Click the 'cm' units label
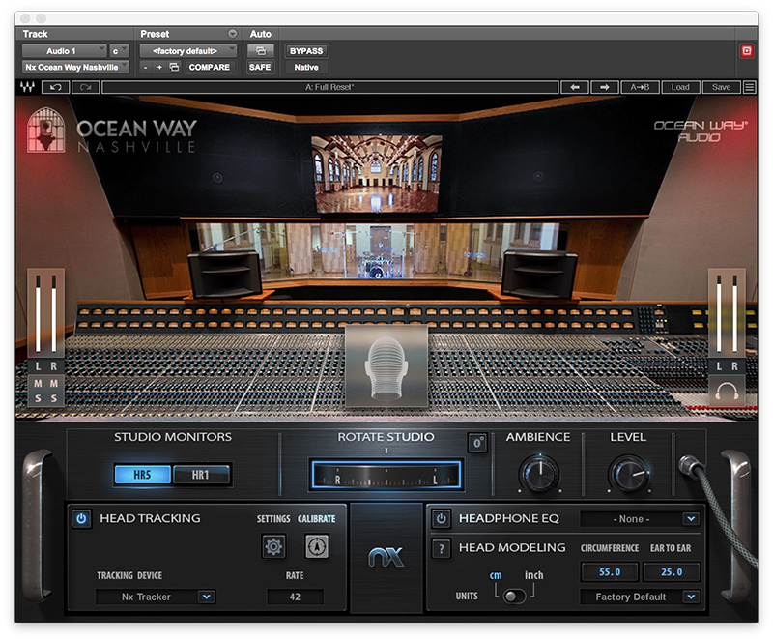 point(496,575)
